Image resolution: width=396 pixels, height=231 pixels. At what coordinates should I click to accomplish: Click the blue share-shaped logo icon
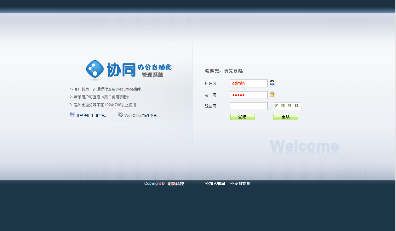pyautogui.click(x=95, y=69)
